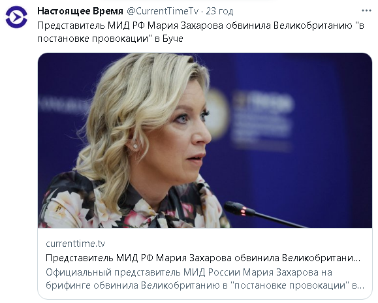This screenshot has width=378, height=303.
Task: Open the Настоящее Время profile avatar
Action: [x=16, y=17]
